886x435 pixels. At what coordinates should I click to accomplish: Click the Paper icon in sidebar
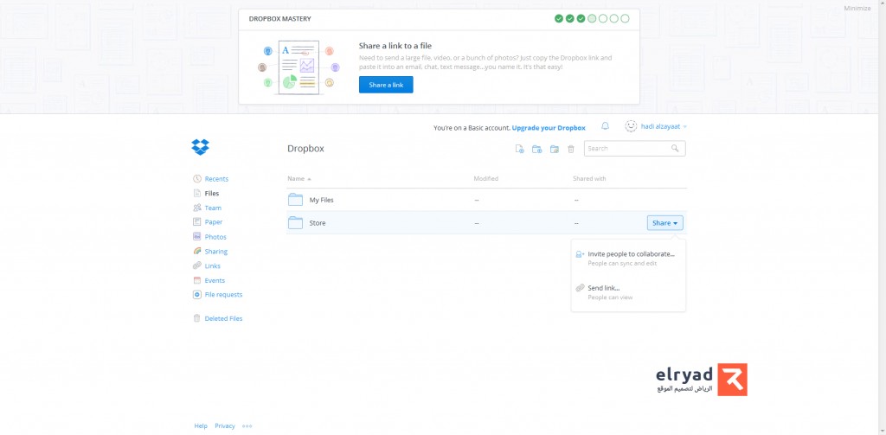tap(196, 222)
